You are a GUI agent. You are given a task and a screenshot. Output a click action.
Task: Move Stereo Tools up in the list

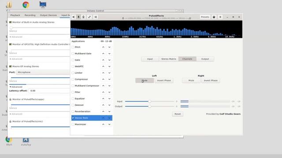103,118
